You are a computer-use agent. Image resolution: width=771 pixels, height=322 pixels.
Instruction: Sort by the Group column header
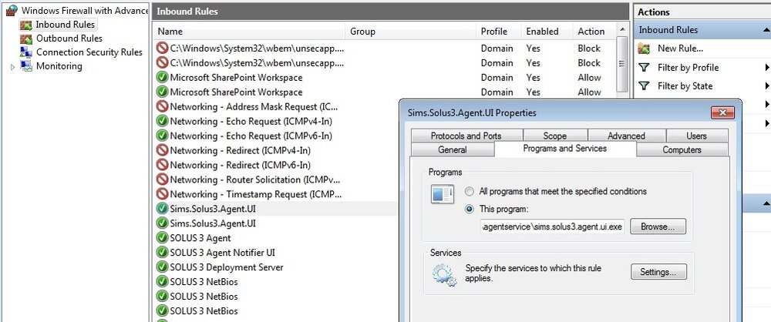pos(411,32)
